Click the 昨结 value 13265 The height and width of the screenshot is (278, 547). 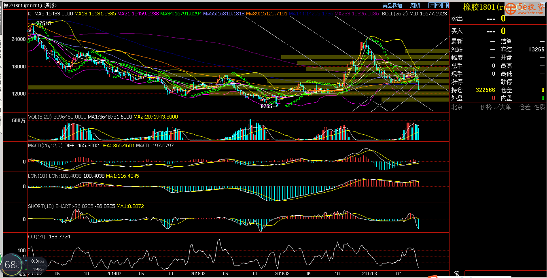tap(536, 49)
